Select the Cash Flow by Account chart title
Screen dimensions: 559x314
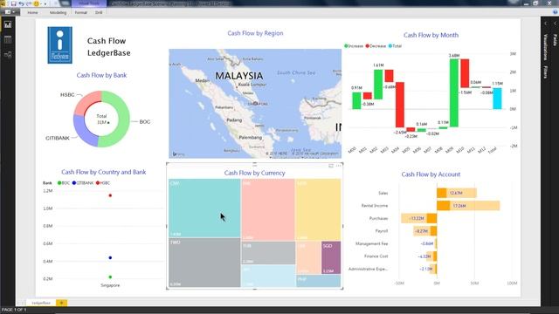click(431, 174)
